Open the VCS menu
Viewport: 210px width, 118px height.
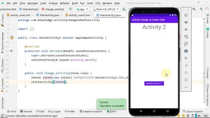coord(98,3)
